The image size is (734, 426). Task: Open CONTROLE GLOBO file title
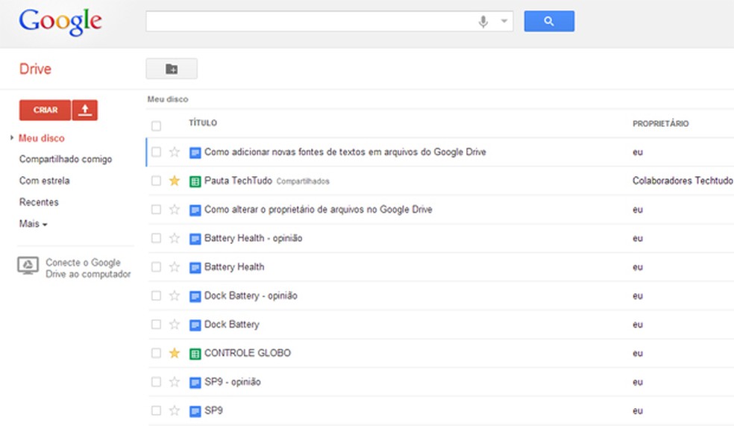(247, 353)
